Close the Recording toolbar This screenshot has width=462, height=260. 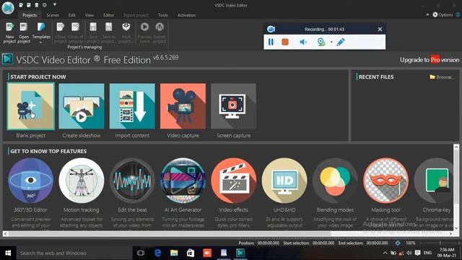(380, 29)
